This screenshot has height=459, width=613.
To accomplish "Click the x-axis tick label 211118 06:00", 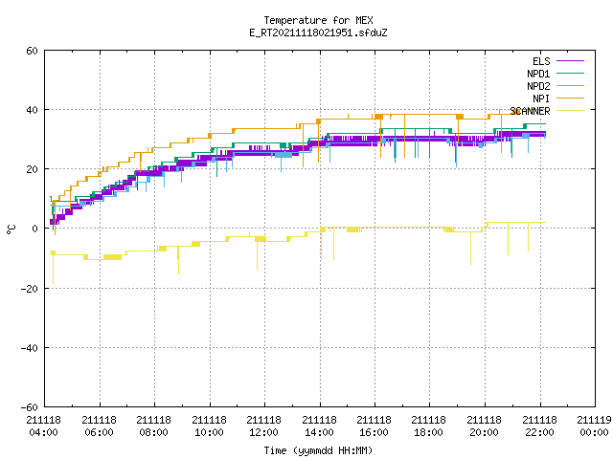I will [100, 426].
